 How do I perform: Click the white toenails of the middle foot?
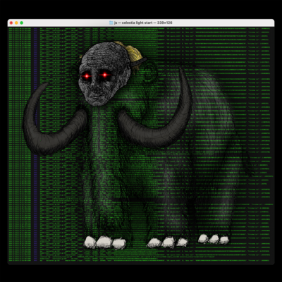click(168, 242)
